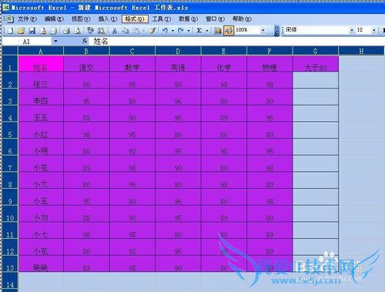Select name cell 小明 in row 6
Viewport: 385px width, 292px height.
tap(41, 147)
